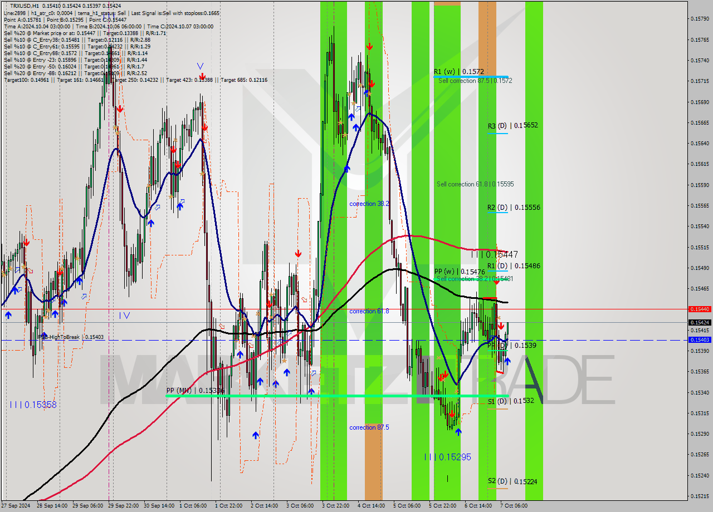Click the 29 Sep 22:00 time axis label

click(x=123, y=506)
